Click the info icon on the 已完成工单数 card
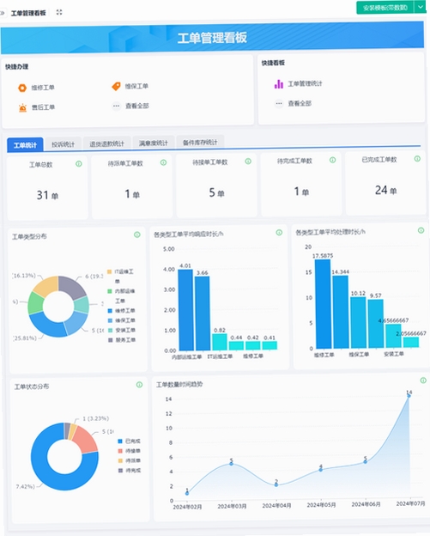Image resolution: width=430 pixels, height=536 pixels. 417,159
